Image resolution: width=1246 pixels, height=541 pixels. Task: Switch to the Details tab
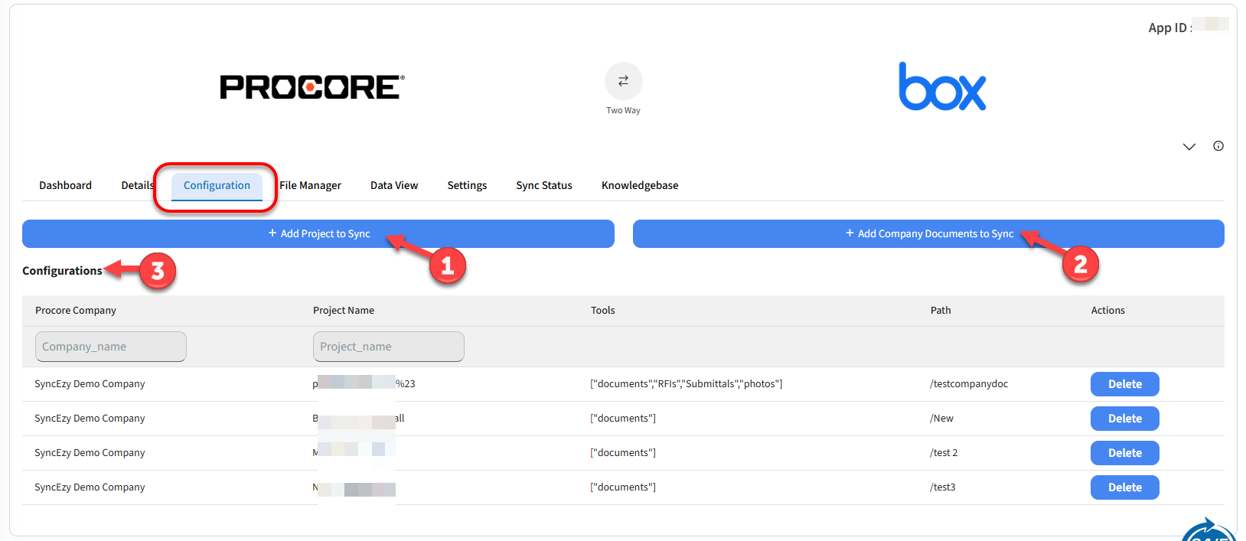[x=137, y=185]
